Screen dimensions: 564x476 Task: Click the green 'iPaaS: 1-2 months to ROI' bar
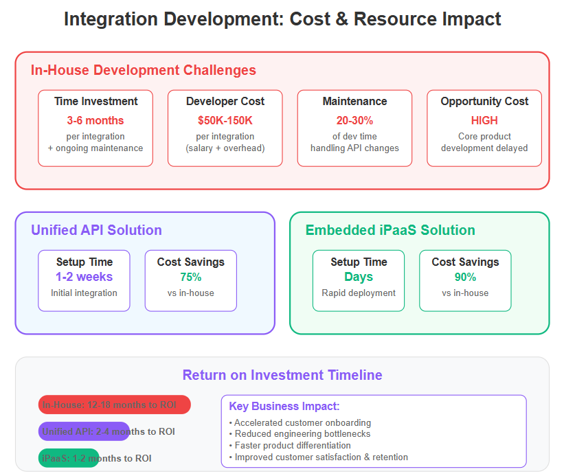tap(69, 458)
